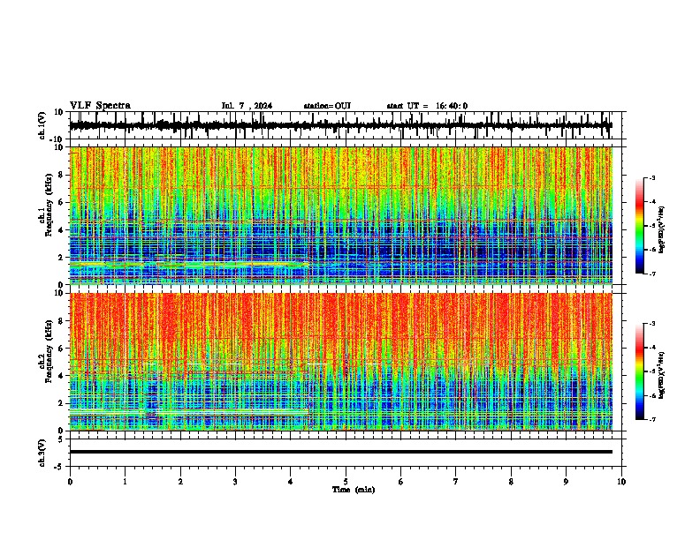Click time axis tick label "4"

(291, 482)
